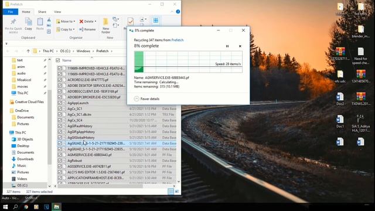Uncheck ADOBE DESKTOP SERVICE.EXE checkbox
The width and height of the screenshot is (375, 211).
(x=60, y=86)
